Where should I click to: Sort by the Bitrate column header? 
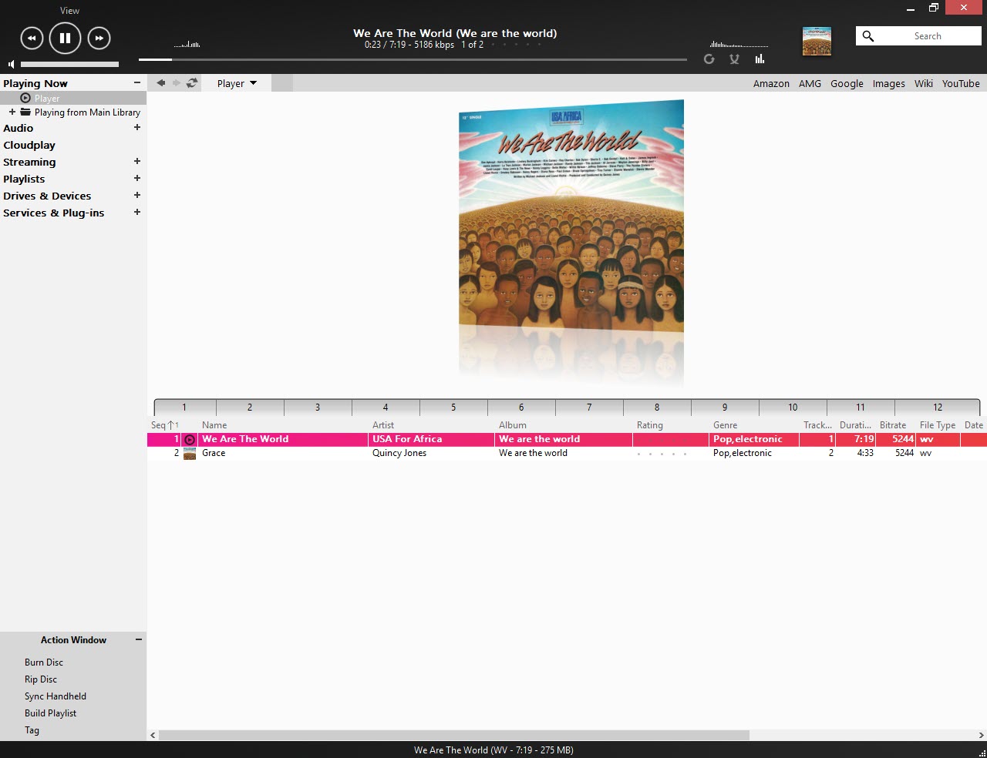pyautogui.click(x=893, y=425)
